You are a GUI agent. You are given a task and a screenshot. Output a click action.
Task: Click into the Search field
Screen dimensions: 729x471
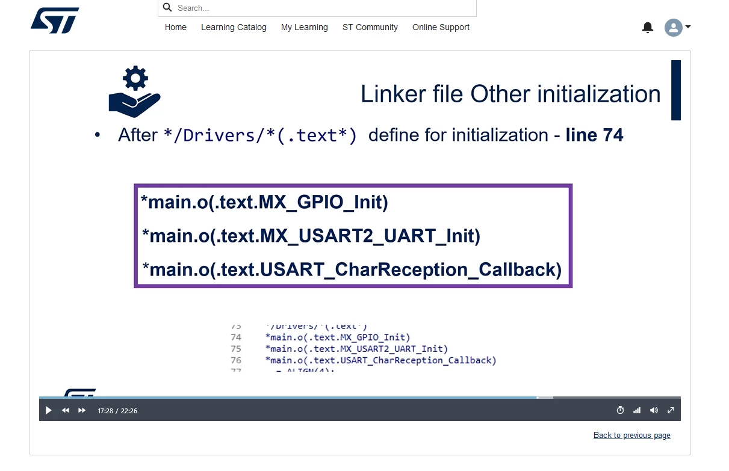pyautogui.click(x=317, y=8)
